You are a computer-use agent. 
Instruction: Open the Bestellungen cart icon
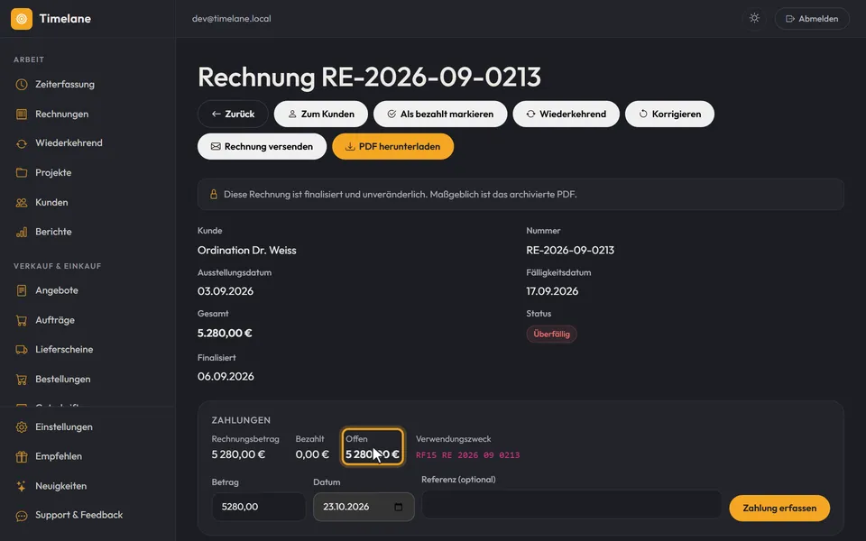click(22, 380)
